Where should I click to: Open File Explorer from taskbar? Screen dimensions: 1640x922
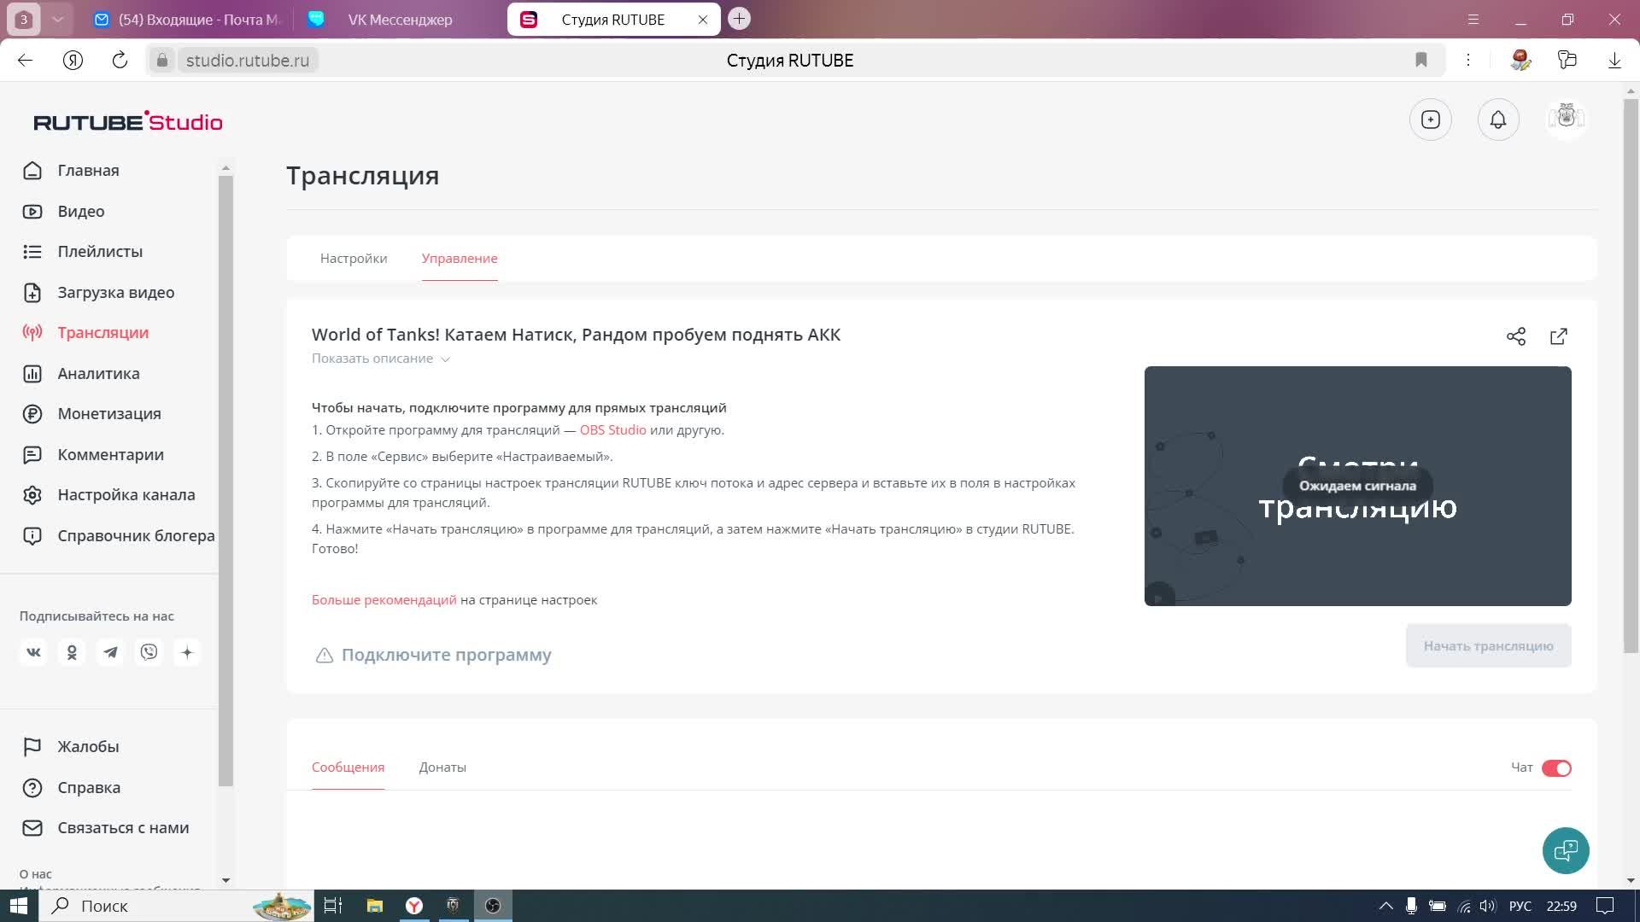coord(374,906)
